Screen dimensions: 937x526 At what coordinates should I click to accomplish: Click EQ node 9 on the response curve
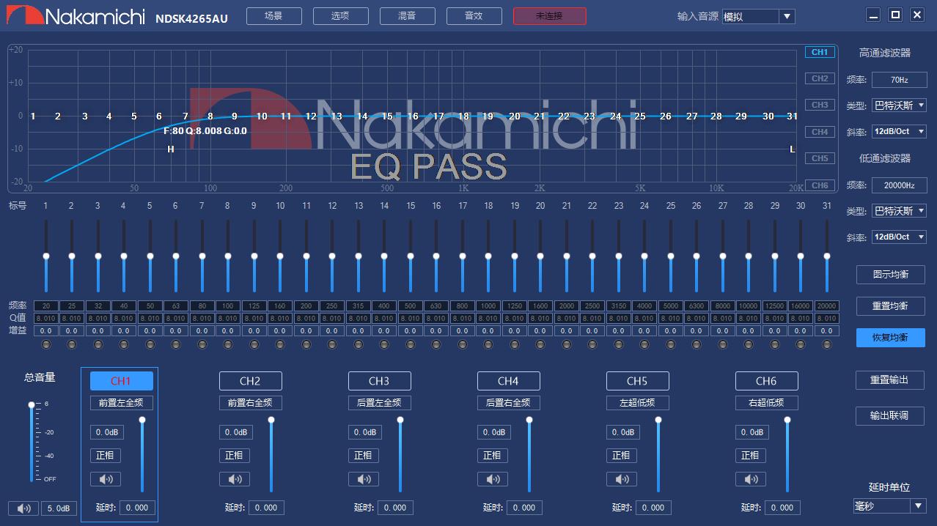[235, 116]
